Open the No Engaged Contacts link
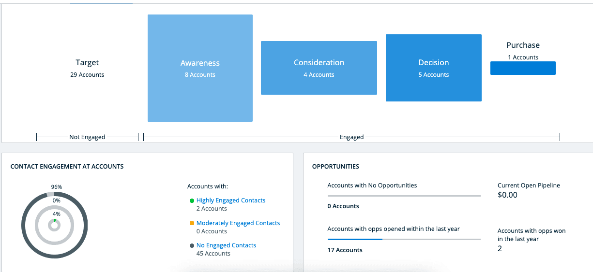Viewport: 593px width, 272px height. point(226,245)
